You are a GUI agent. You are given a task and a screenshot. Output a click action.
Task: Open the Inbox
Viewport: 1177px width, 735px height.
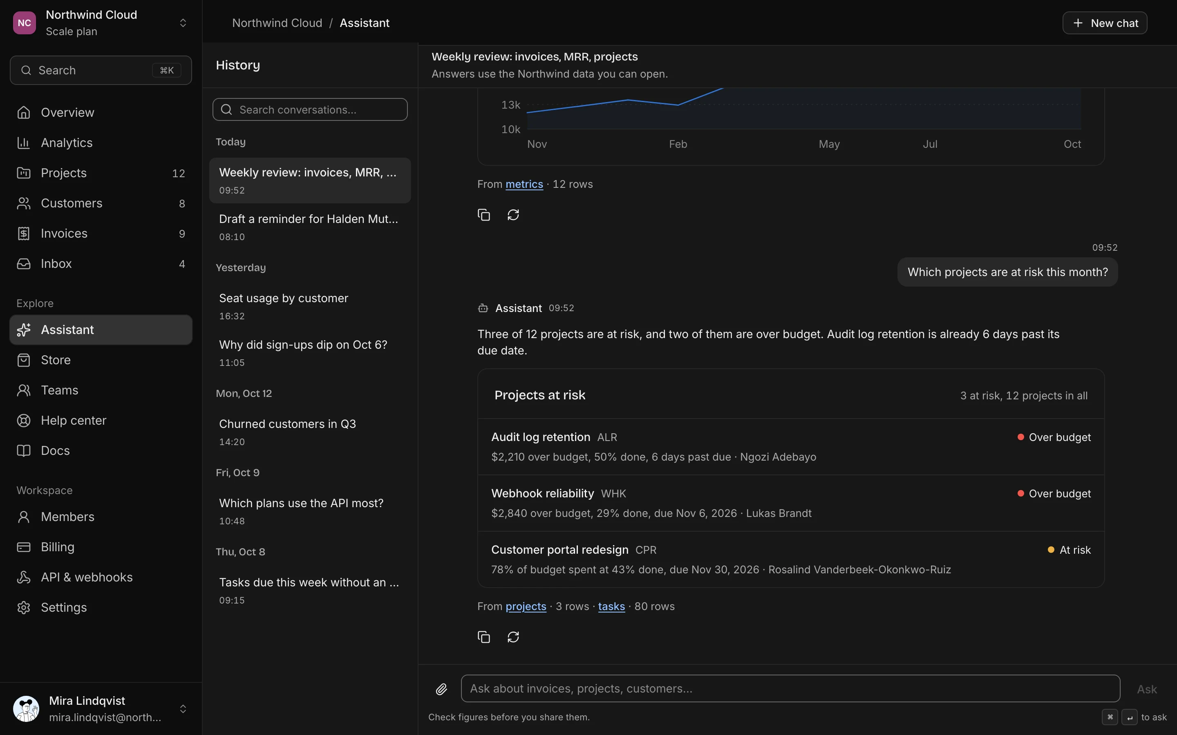[x=101, y=263]
